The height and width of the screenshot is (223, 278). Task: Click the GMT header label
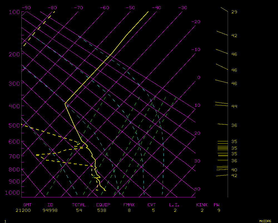click(28, 205)
